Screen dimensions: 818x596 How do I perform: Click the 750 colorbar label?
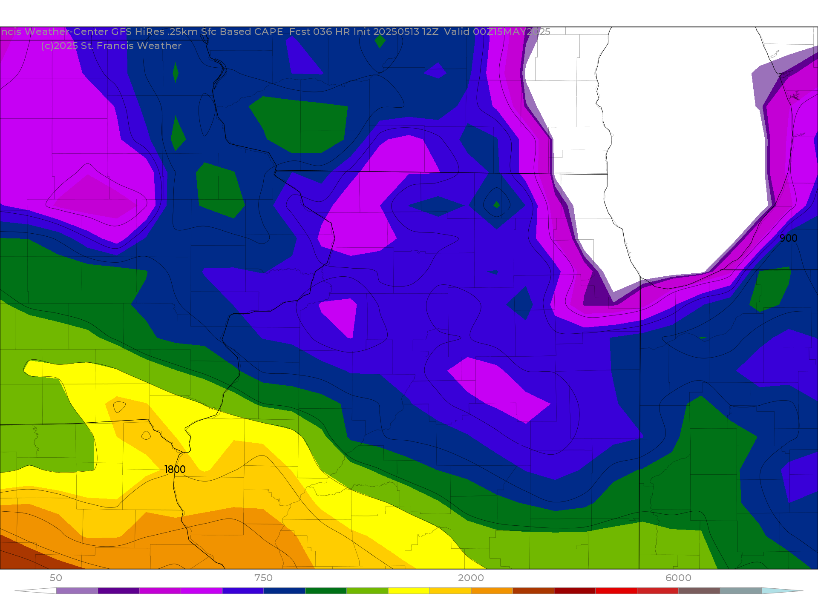[263, 578]
